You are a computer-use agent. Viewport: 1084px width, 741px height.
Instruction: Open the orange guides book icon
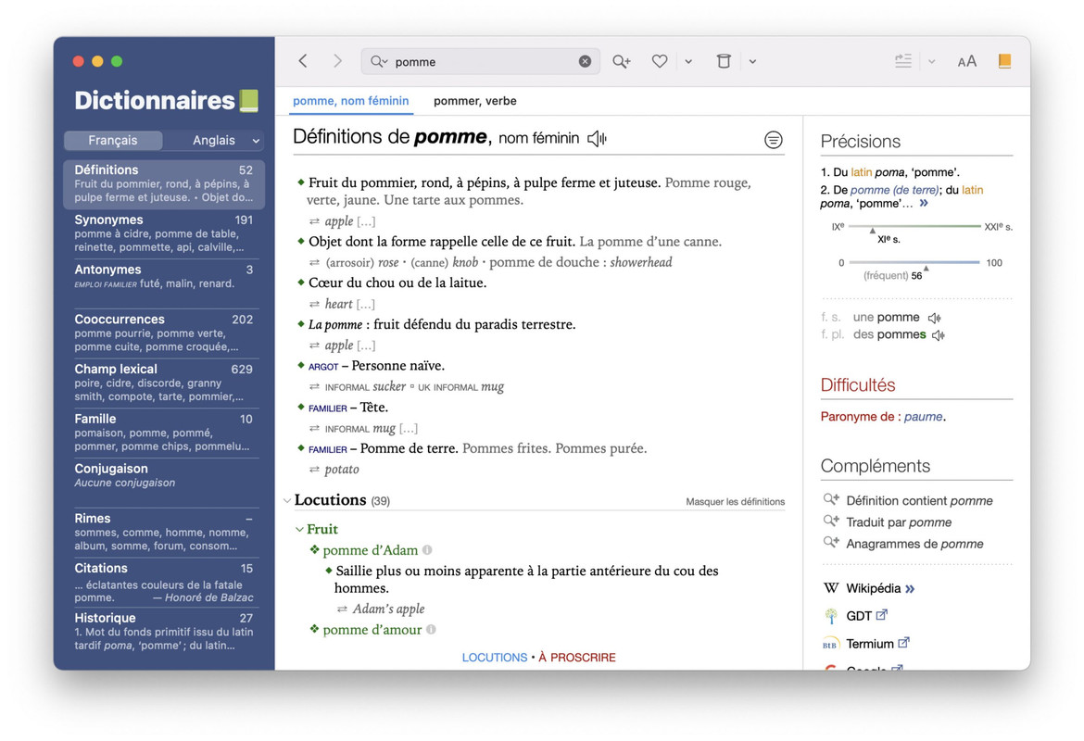point(1004,61)
